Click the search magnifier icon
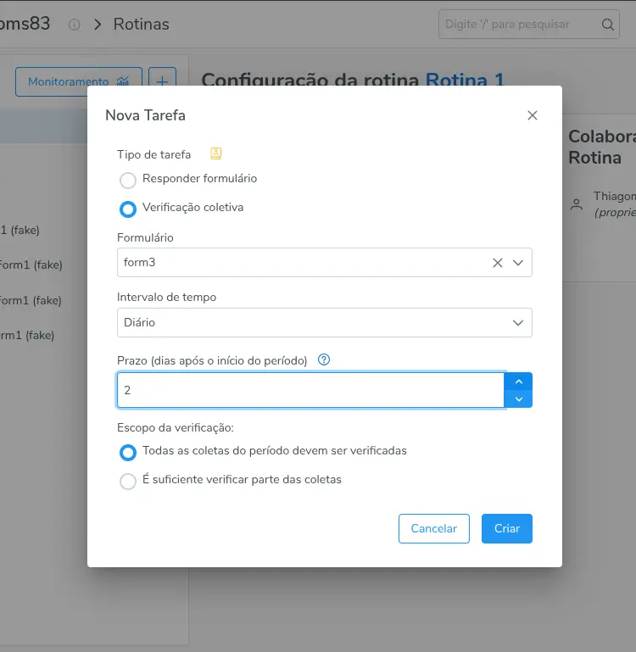 coord(608,25)
